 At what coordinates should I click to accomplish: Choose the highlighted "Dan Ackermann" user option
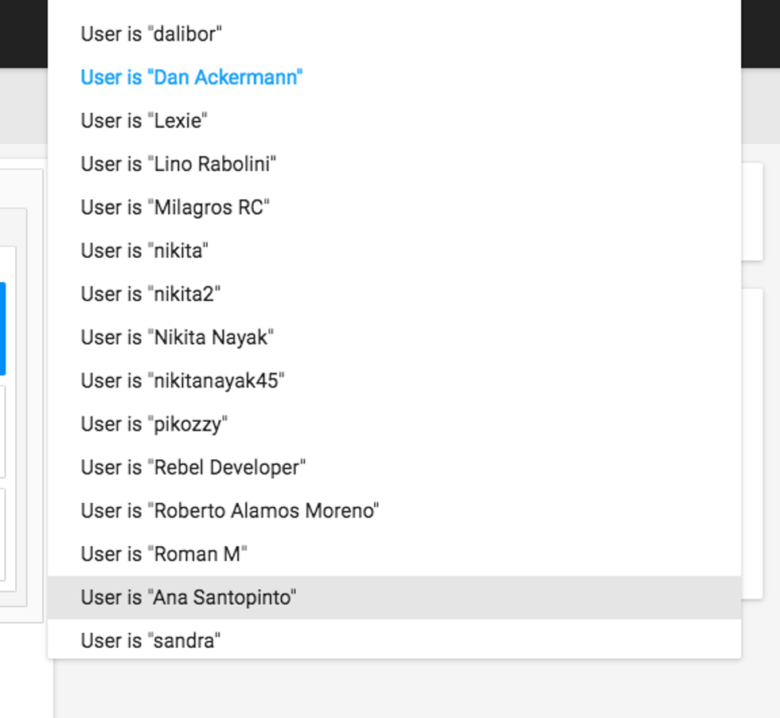pos(192,77)
